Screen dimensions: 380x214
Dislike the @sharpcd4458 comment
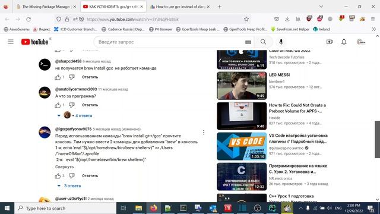pyautogui.click(x=72, y=77)
